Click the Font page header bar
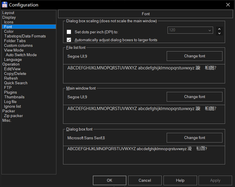Viewport: 235px width, 187px height. point(145,14)
